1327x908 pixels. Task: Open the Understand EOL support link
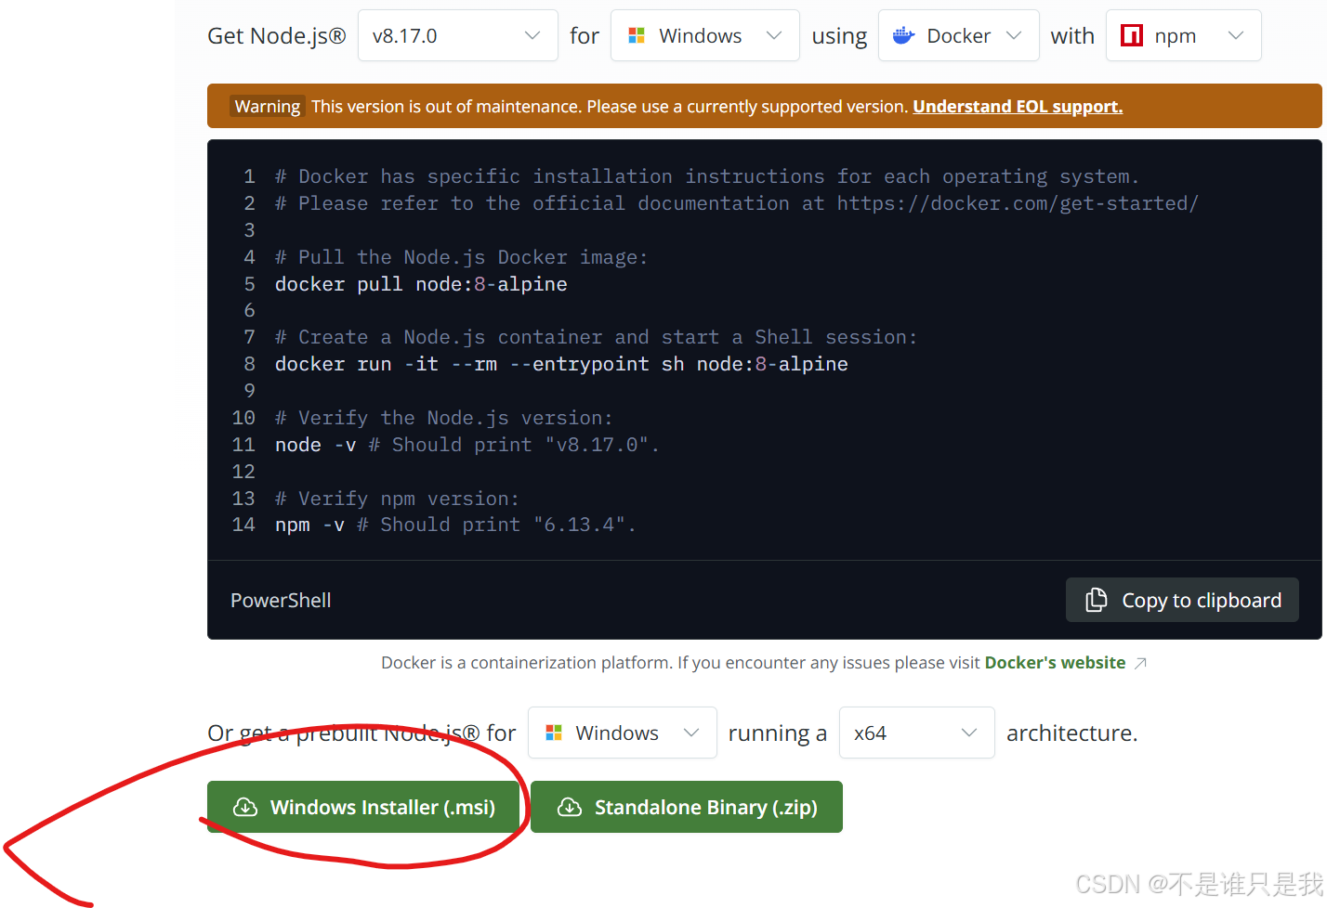pyautogui.click(x=1018, y=107)
